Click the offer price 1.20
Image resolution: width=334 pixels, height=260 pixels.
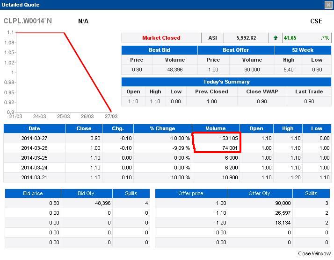tap(221, 223)
